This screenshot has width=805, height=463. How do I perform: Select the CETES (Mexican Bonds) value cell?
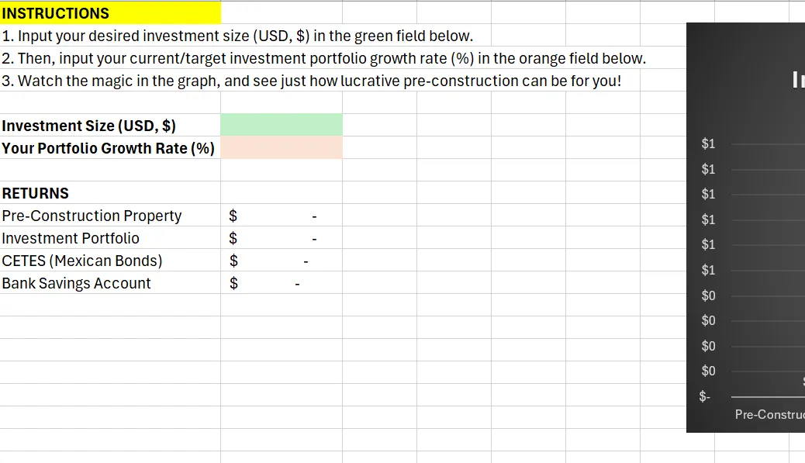[x=282, y=261]
